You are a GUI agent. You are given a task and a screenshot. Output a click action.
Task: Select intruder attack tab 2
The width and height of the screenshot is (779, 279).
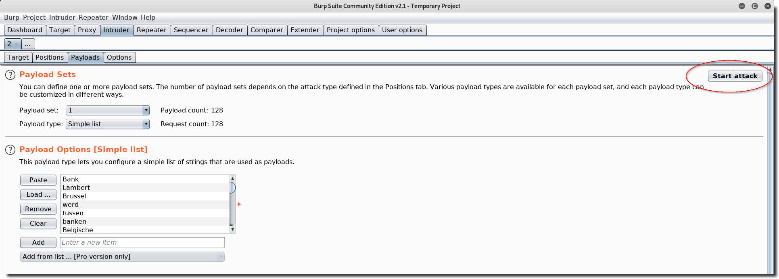pyautogui.click(x=9, y=44)
